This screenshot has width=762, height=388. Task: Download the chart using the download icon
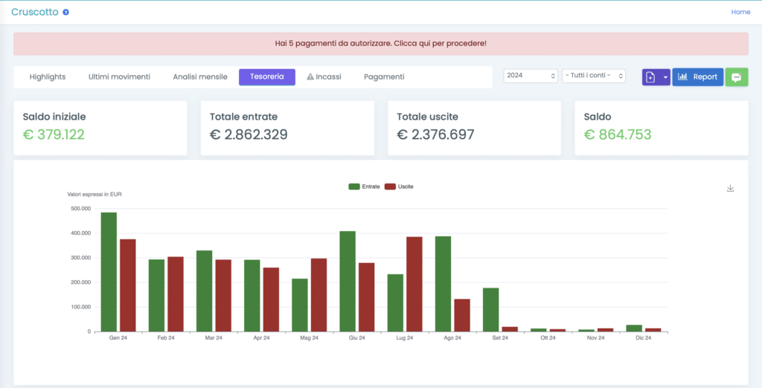[730, 189]
